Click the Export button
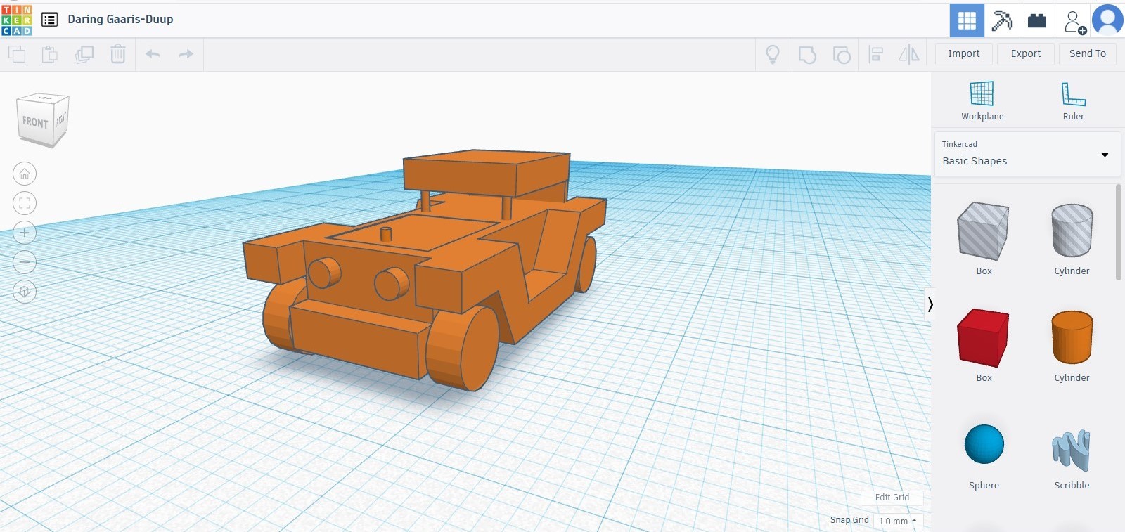The width and height of the screenshot is (1125, 532). 1026,53
